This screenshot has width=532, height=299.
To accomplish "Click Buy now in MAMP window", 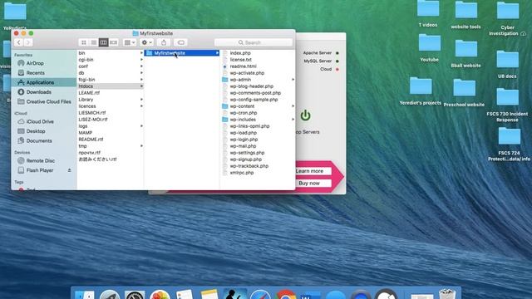I will (x=309, y=183).
